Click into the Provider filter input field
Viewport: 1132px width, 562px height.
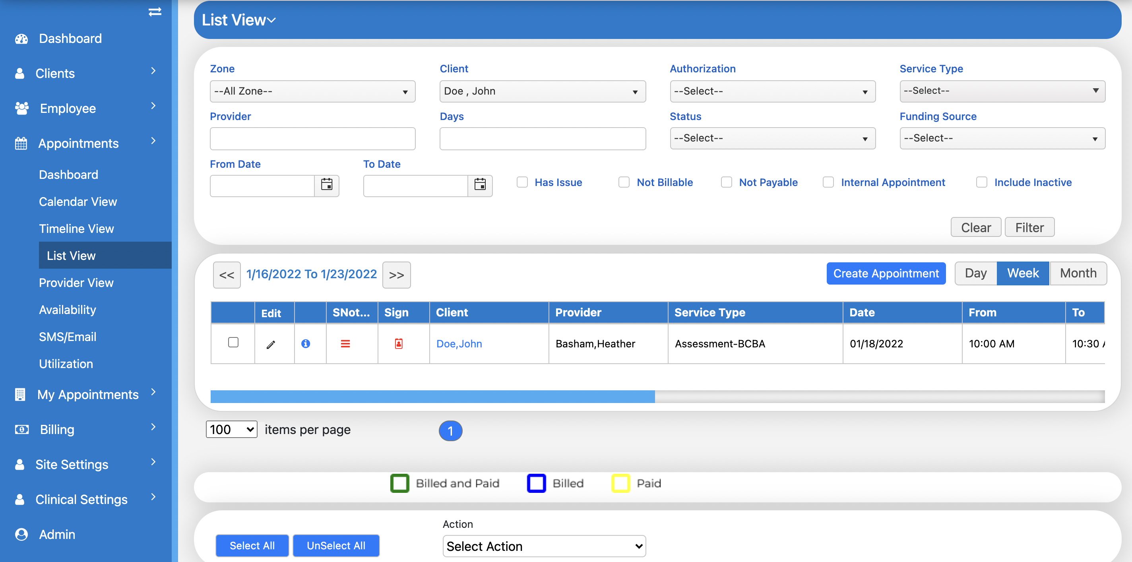[312, 139]
